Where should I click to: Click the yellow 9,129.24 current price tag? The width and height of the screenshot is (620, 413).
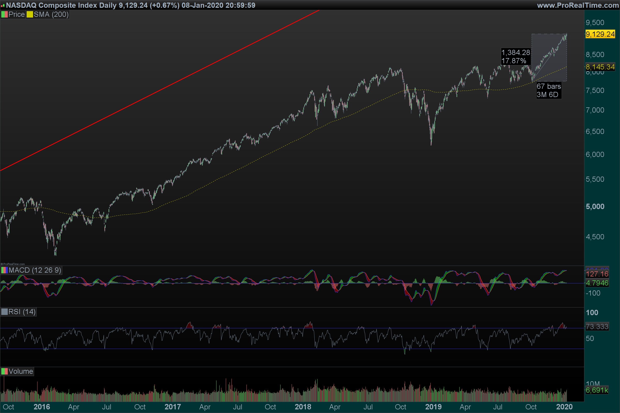pyautogui.click(x=600, y=34)
